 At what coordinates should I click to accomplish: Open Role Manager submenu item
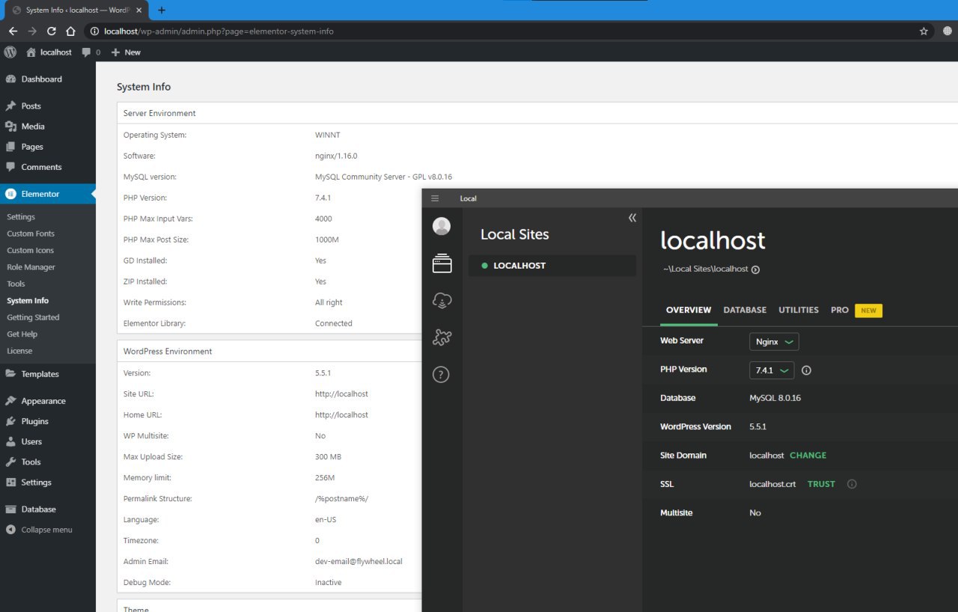pos(31,267)
